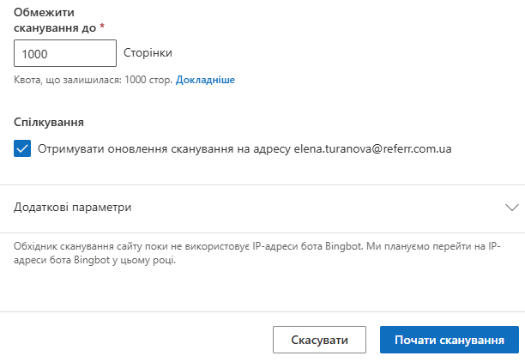Click the white checkmark inside the blue box

(x=22, y=148)
